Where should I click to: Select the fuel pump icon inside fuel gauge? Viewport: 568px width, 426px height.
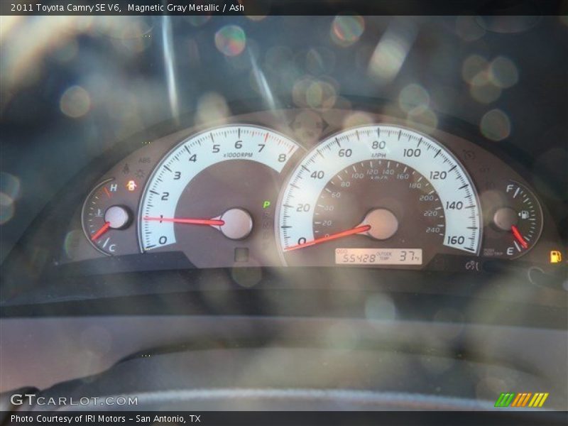pyautogui.click(x=524, y=214)
